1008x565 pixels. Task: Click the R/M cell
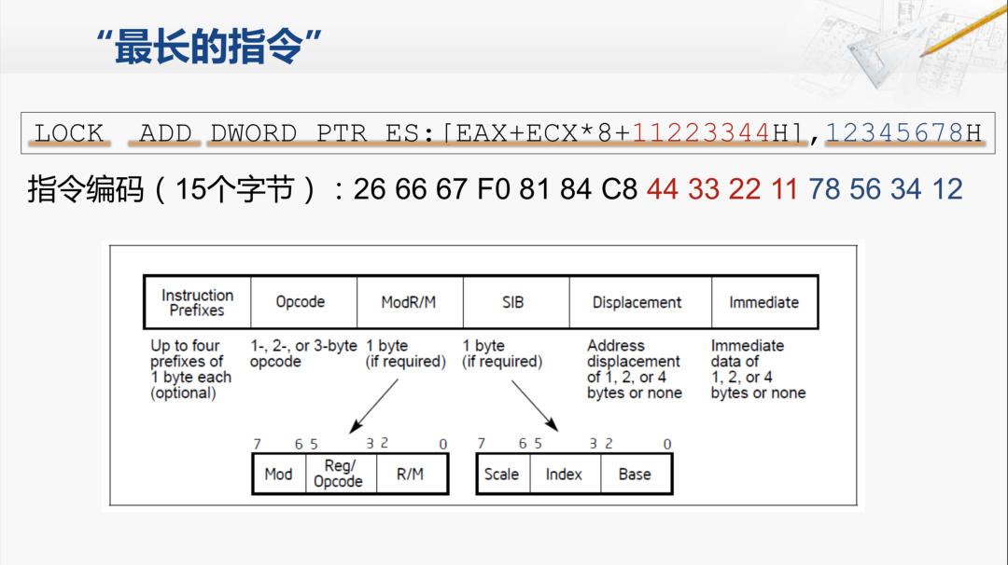(x=411, y=474)
